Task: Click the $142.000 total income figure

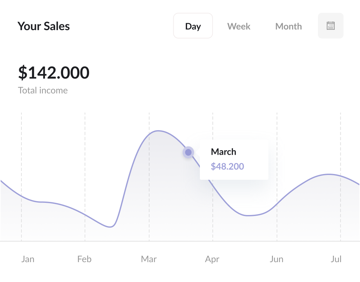Action: click(54, 73)
